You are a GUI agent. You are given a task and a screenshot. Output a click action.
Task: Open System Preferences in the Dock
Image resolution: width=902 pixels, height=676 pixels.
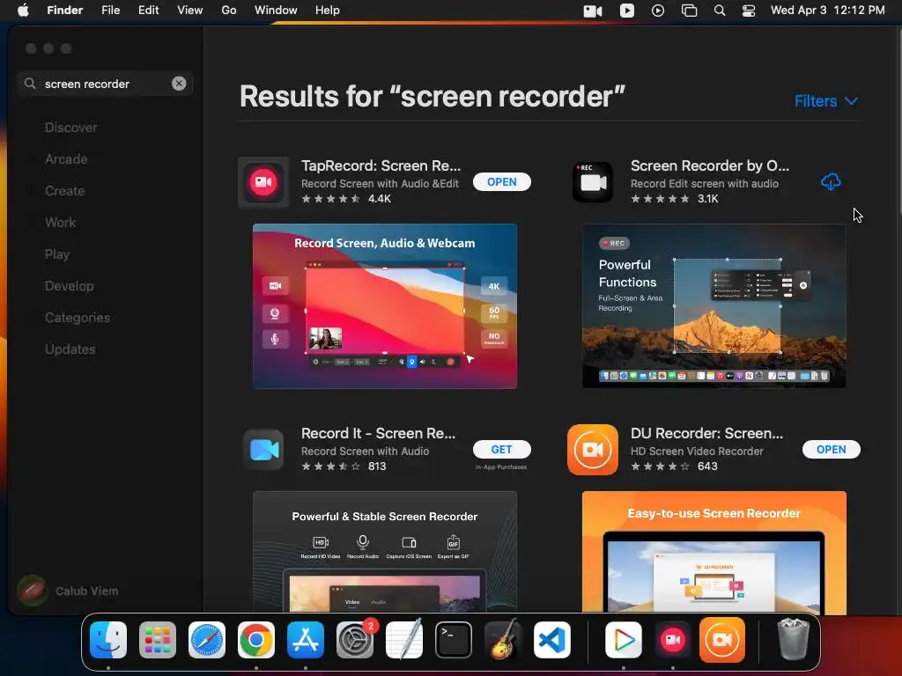tap(355, 640)
